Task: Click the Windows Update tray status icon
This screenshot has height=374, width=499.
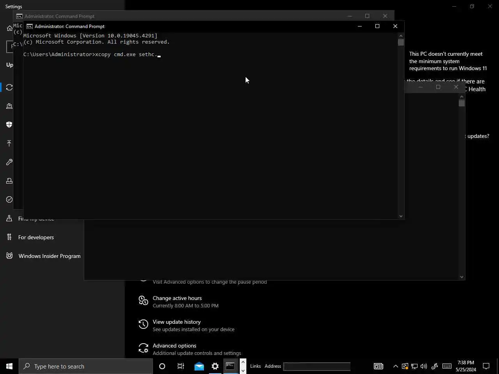Action: click(x=405, y=366)
